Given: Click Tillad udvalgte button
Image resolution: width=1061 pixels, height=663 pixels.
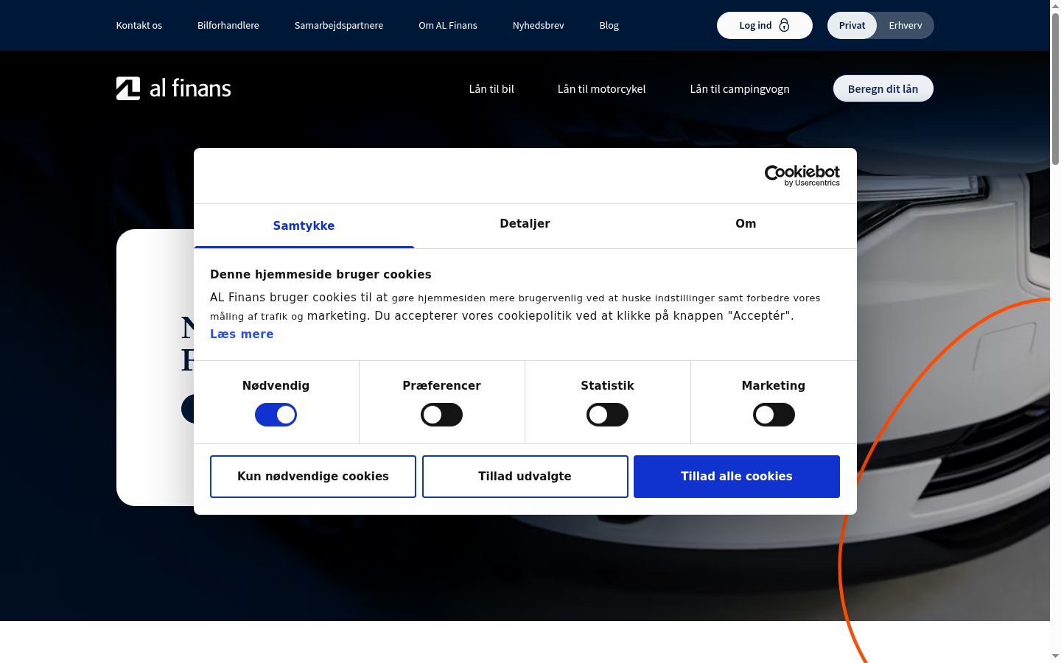Looking at the screenshot, I should coord(525,477).
